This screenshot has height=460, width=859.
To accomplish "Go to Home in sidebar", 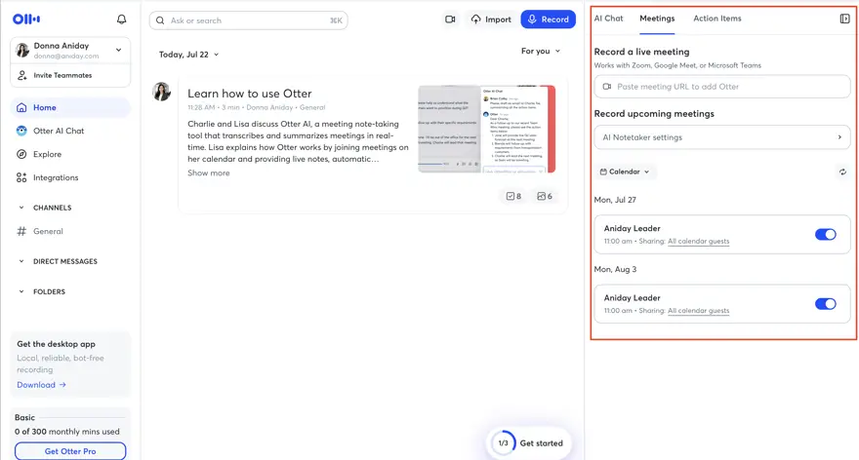I will click(70, 107).
